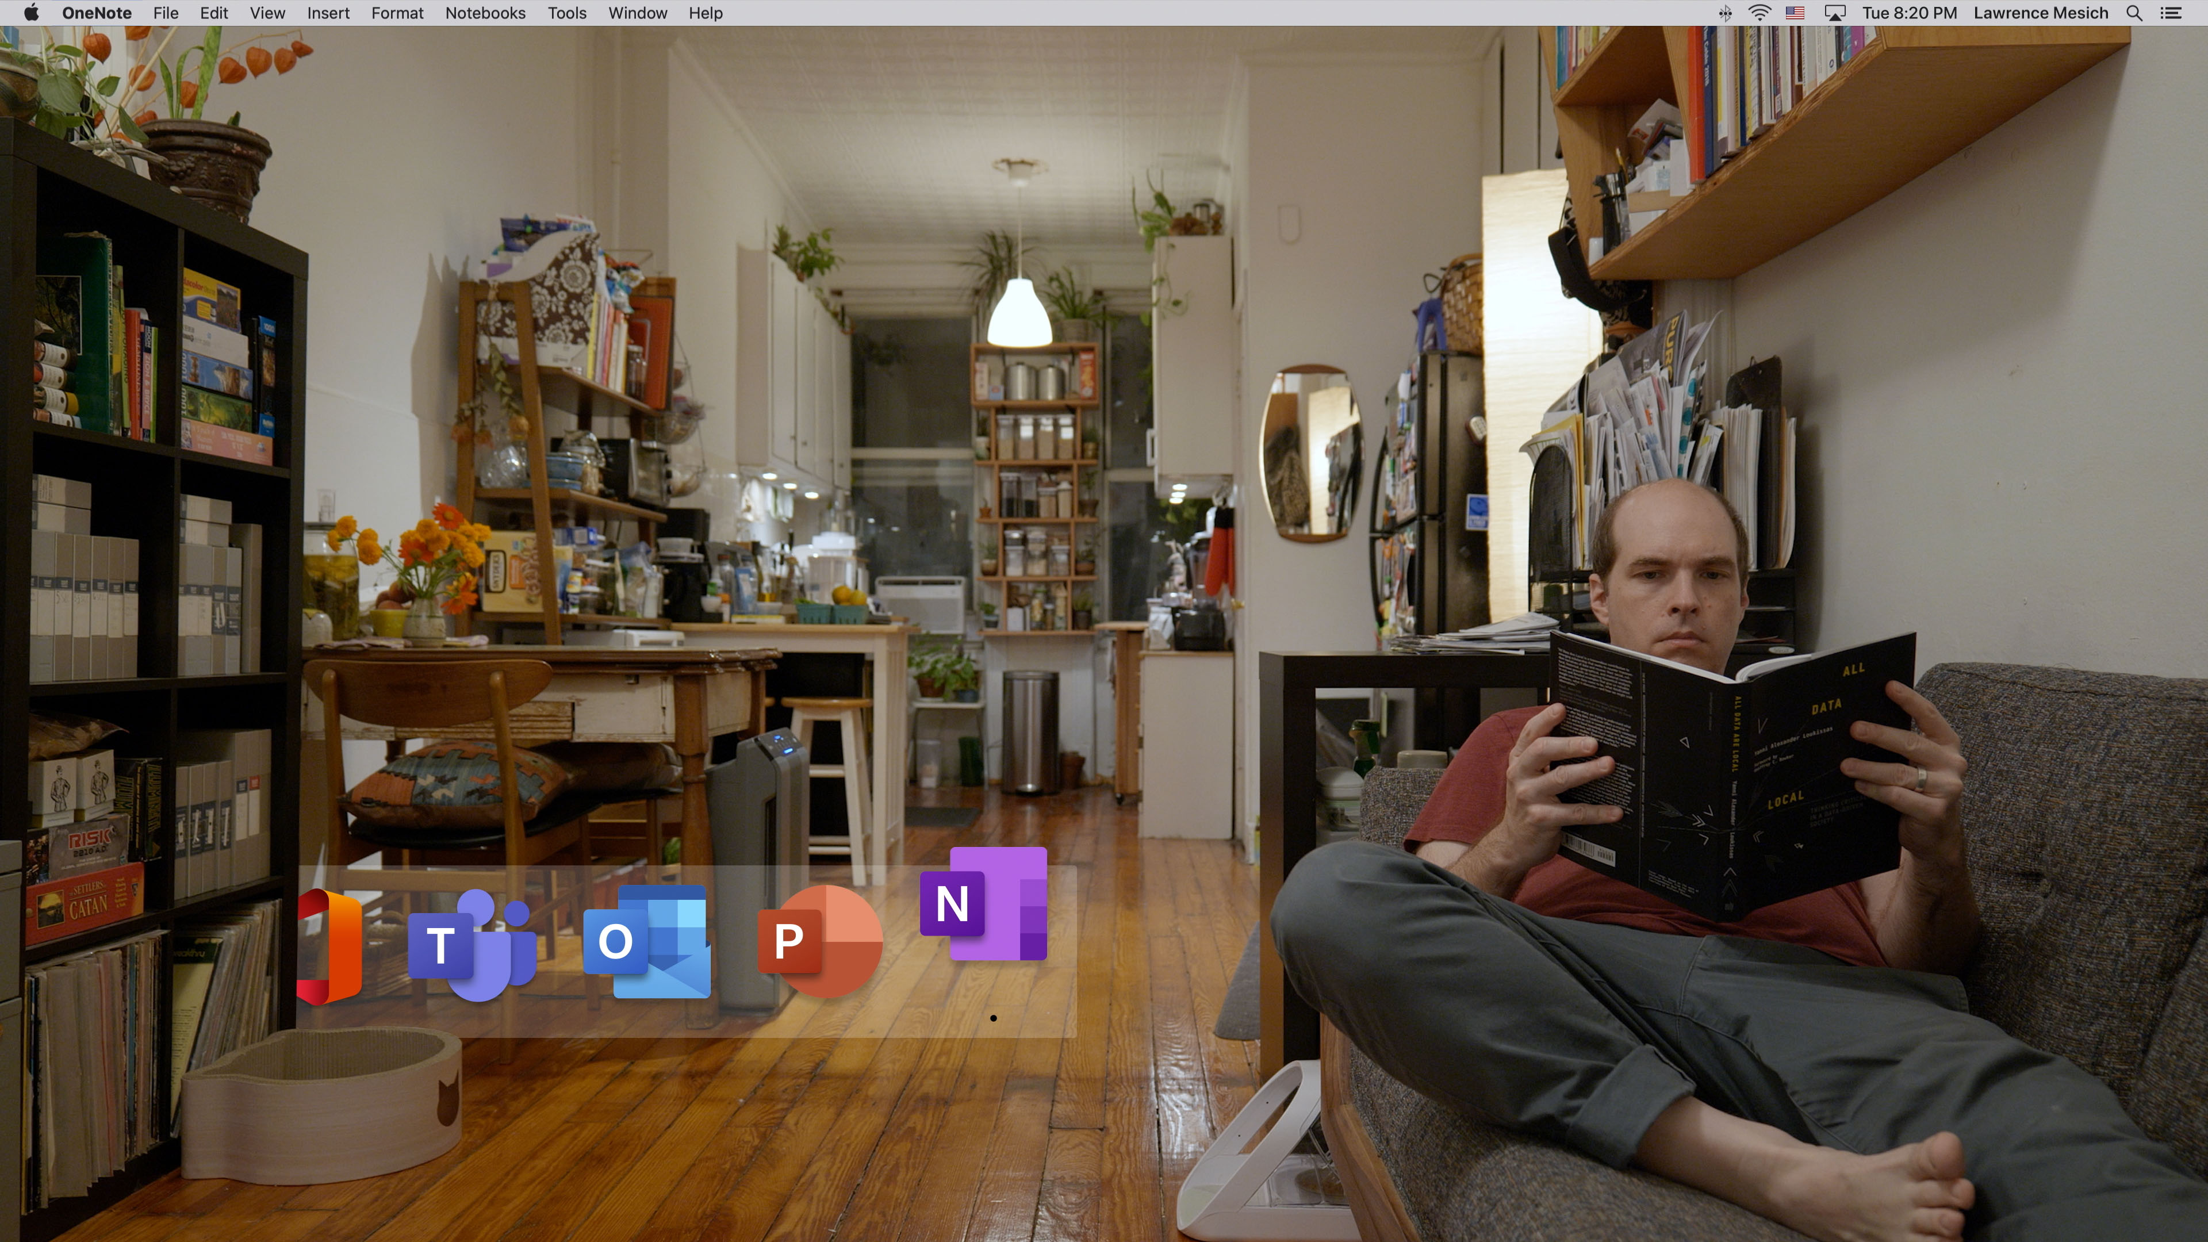Open the Lawrence Mesich user menu
This screenshot has width=2208, height=1242.
[x=2040, y=13]
